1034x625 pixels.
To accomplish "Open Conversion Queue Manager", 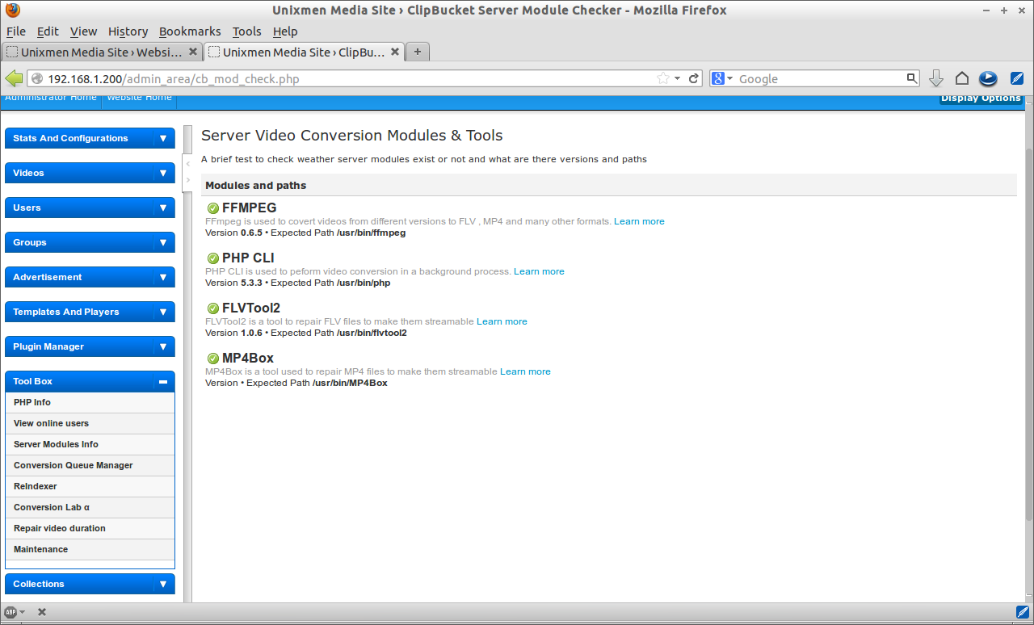I will 90,465.
